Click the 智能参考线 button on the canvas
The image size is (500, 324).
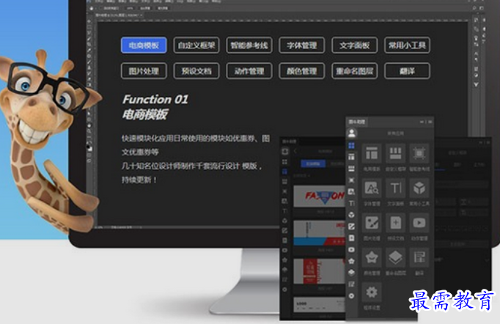249,45
